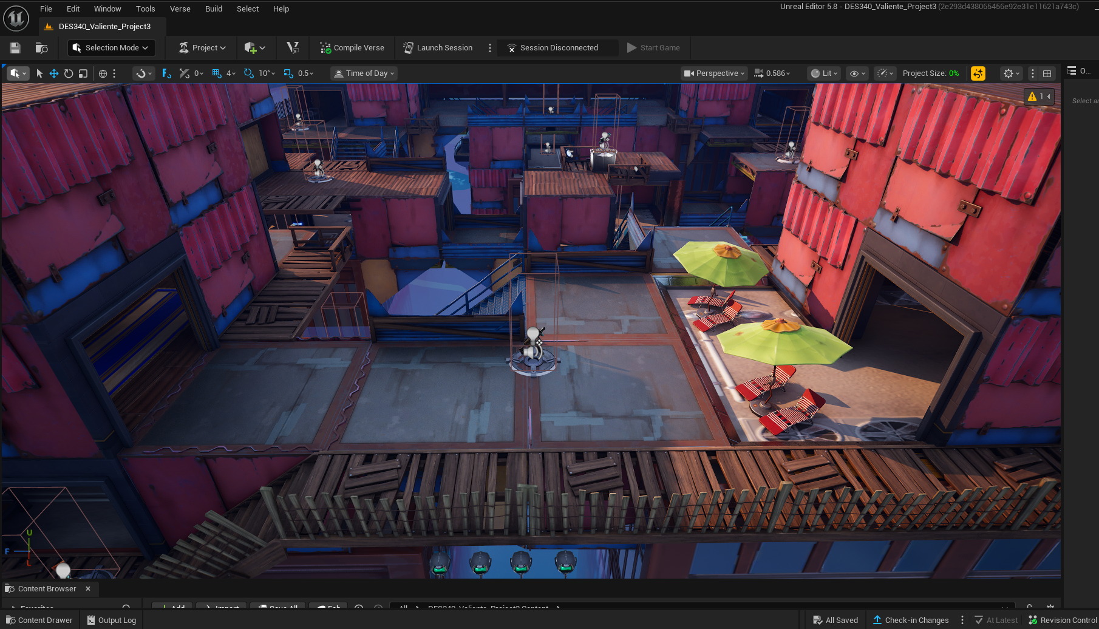Click the Outliner panel icon

(x=1072, y=71)
